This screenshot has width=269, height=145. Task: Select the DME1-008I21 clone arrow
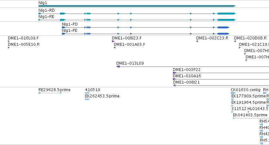(174, 85)
